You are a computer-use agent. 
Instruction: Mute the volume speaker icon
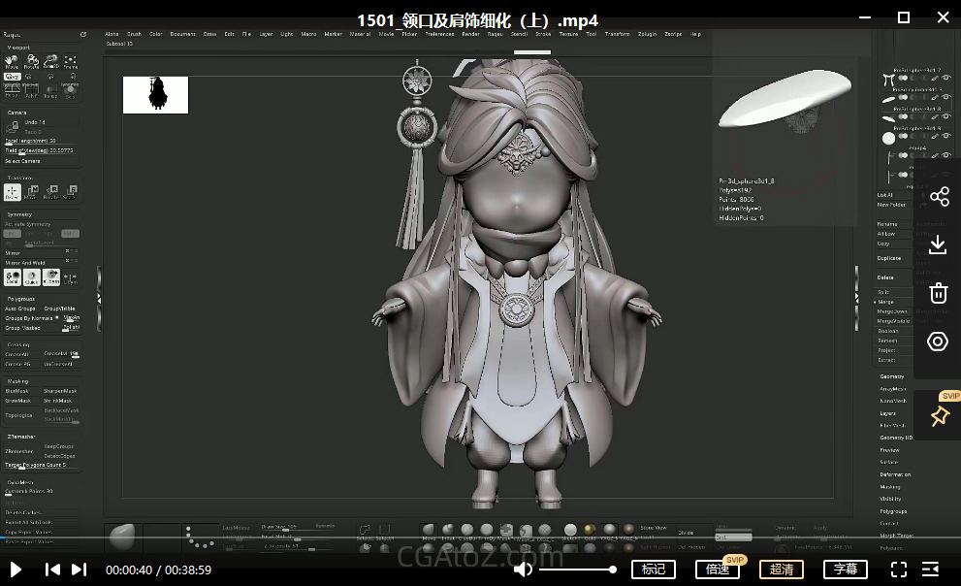523,570
